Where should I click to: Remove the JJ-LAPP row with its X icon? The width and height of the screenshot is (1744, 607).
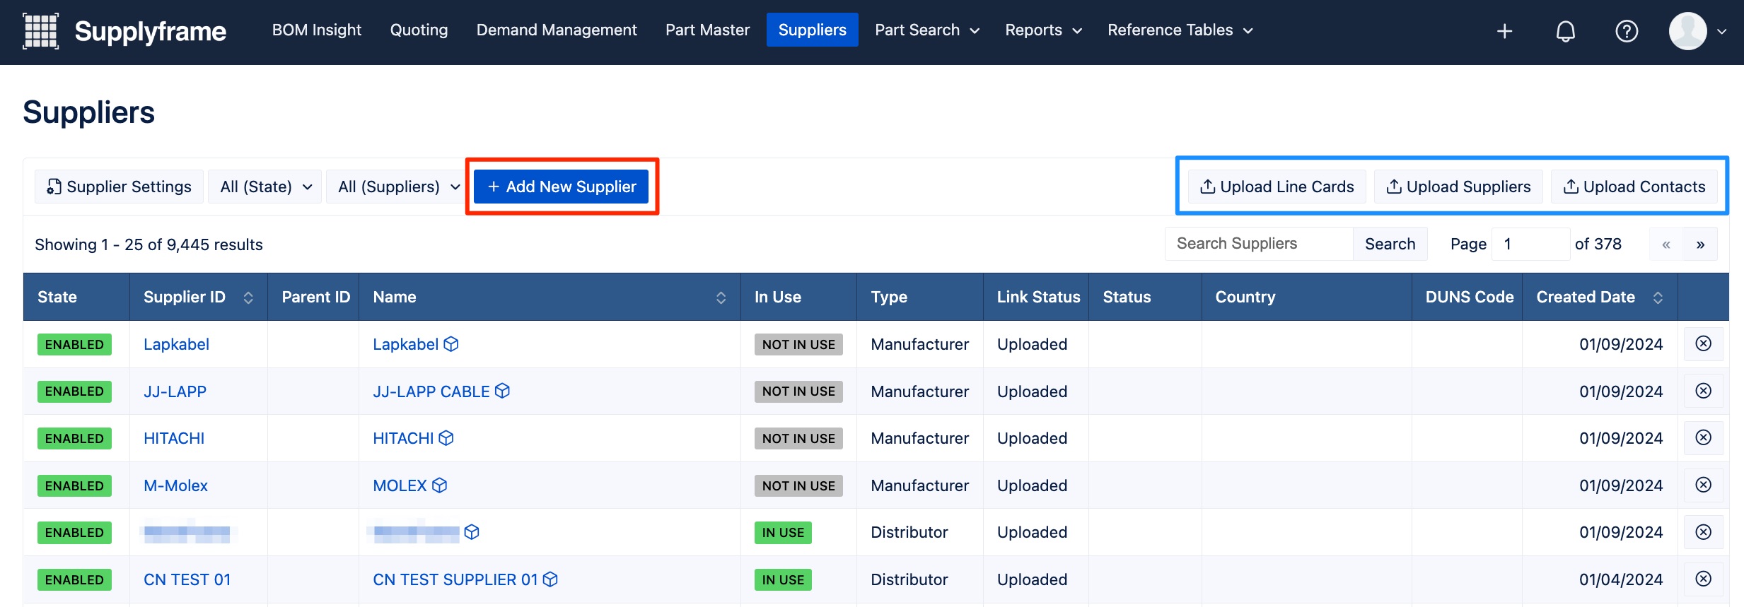point(1703,391)
